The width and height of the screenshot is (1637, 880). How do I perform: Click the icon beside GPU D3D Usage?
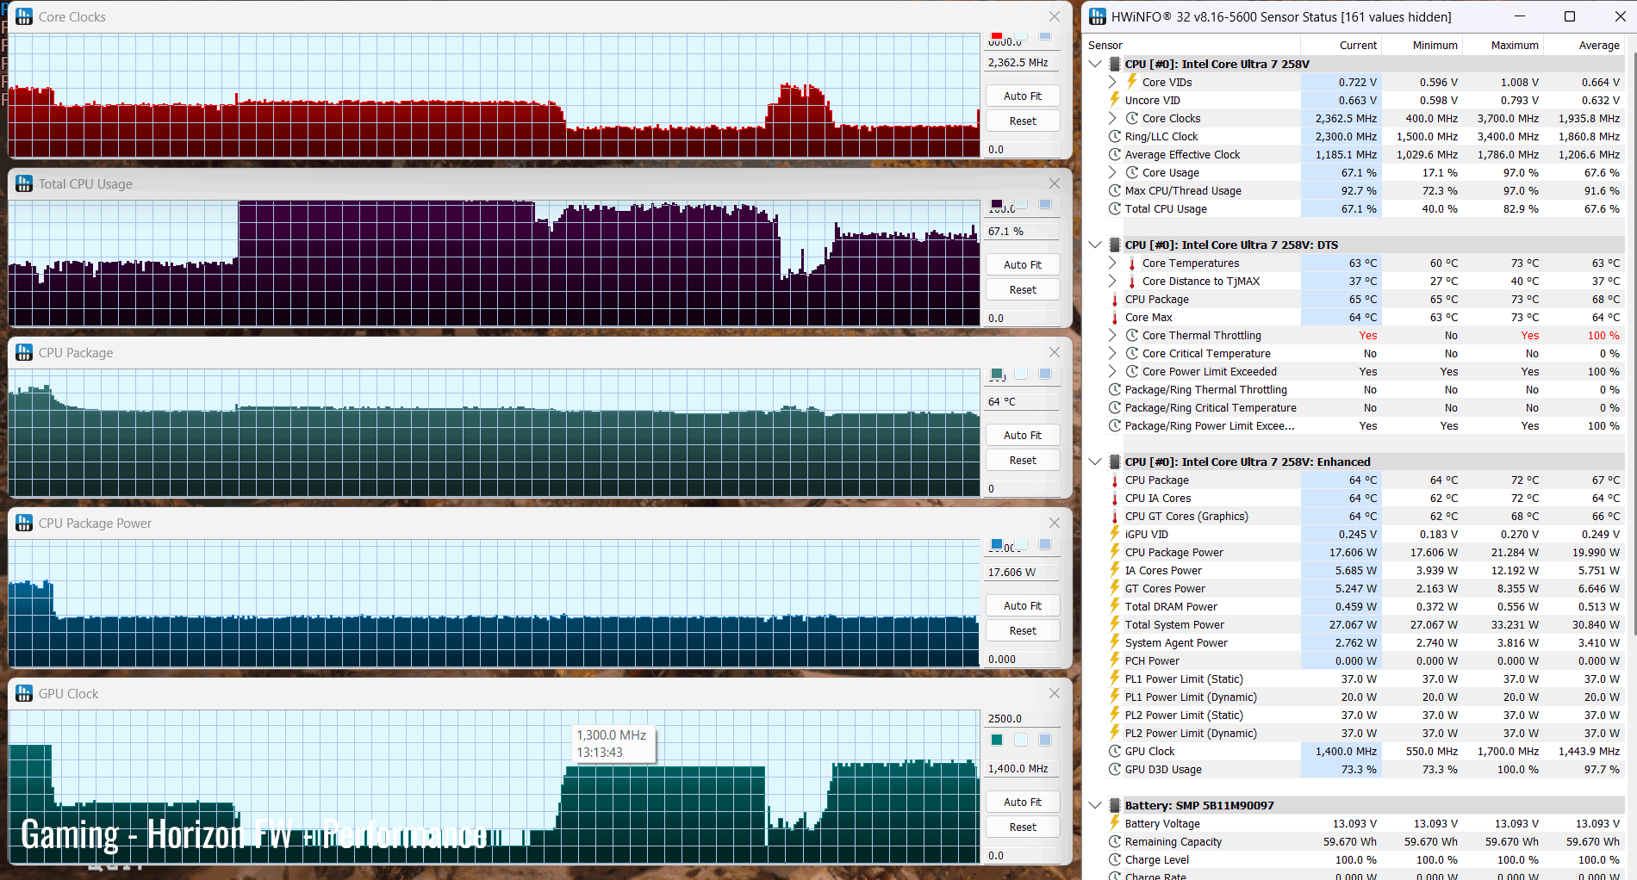(x=1115, y=769)
